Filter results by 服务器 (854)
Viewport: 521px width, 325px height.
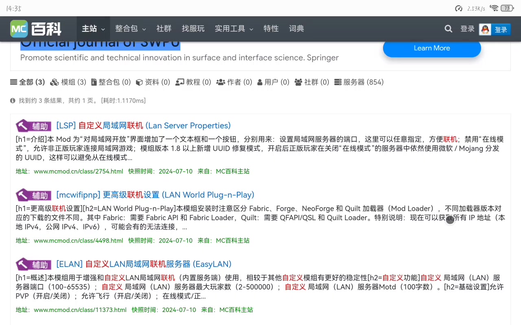click(x=359, y=82)
